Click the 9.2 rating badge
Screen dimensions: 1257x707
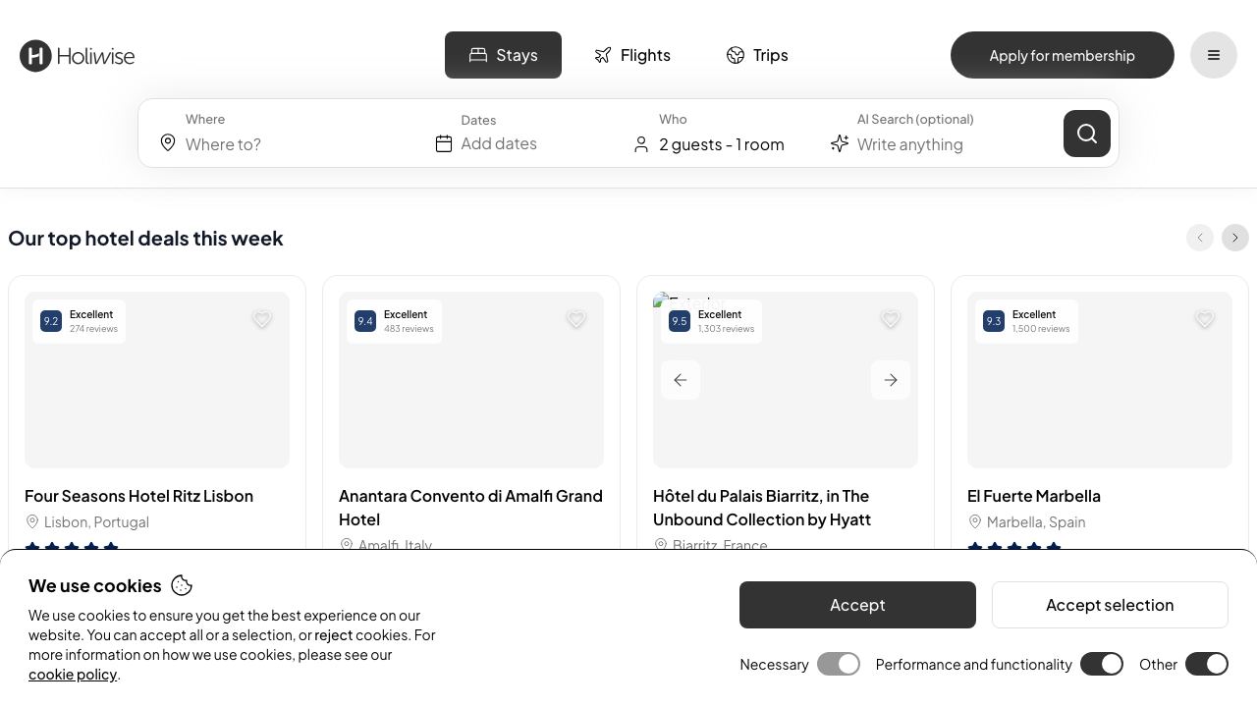coord(51,321)
